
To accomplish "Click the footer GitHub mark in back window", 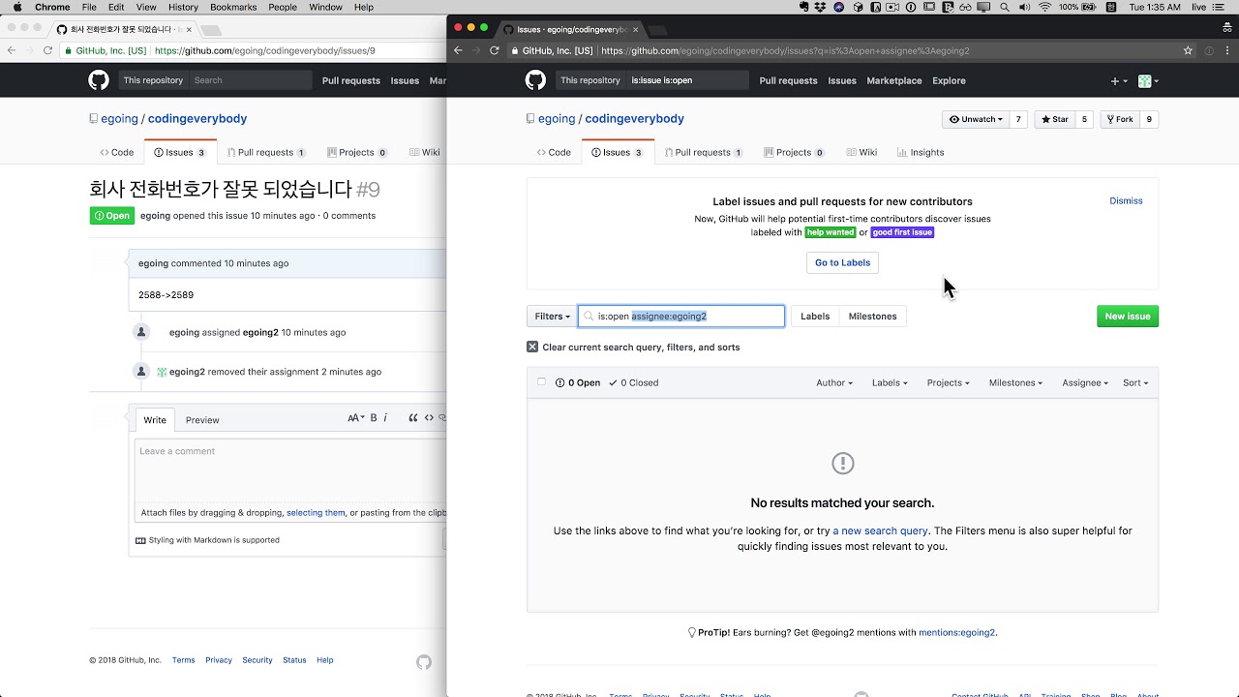I will point(424,662).
